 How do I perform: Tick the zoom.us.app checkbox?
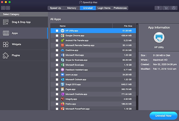(x=57, y=75)
